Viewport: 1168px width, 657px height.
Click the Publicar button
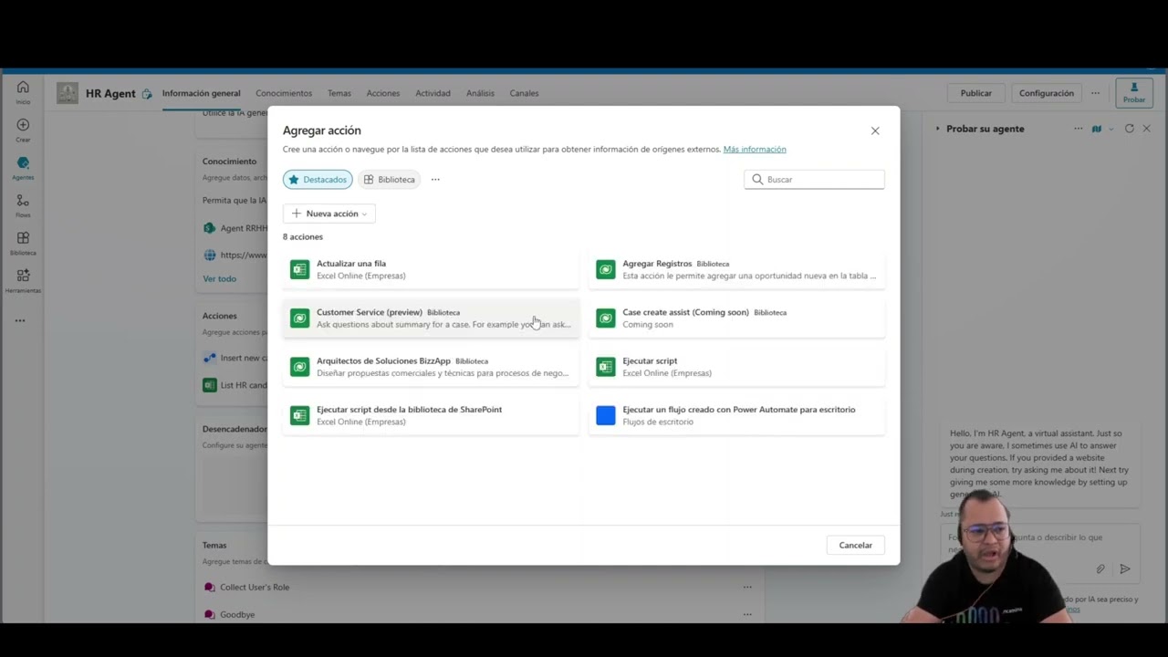[975, 93]
